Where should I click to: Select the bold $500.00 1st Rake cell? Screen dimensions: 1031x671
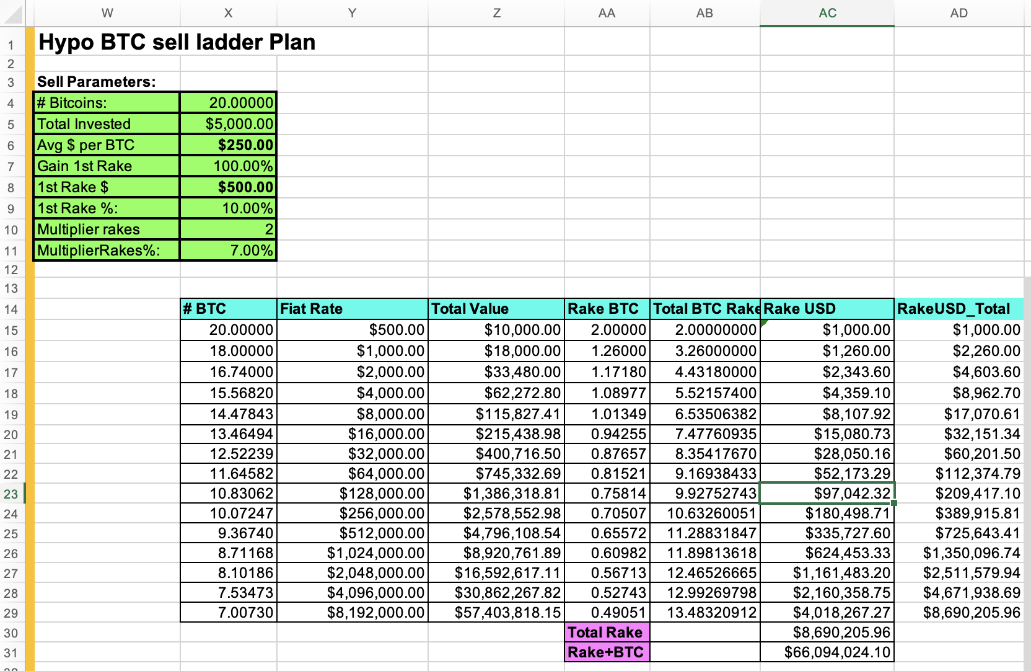tap(229, 187)
